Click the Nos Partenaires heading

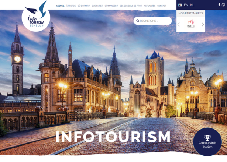191,13
